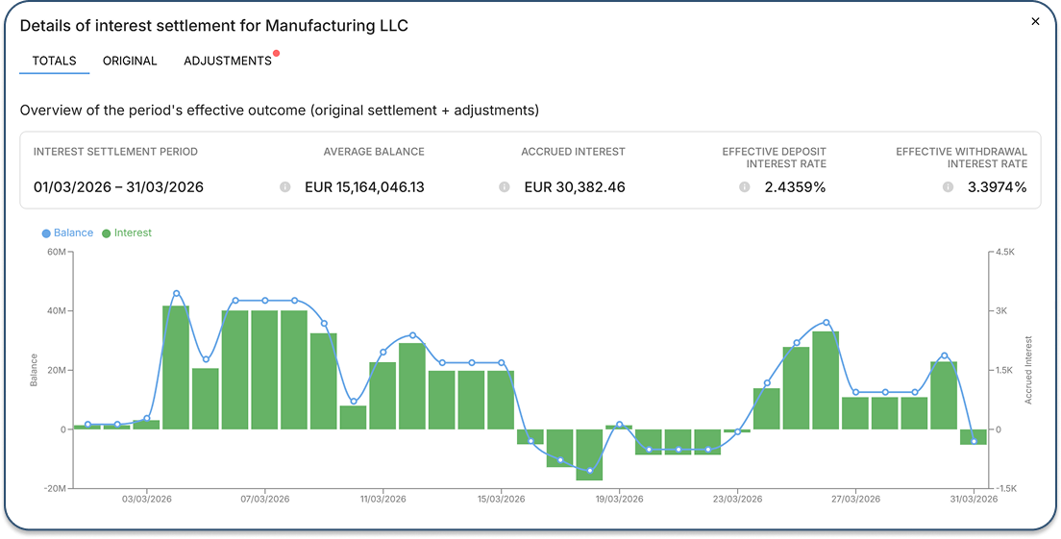Click the info icon beside Average Balance value
Image resolution: width=1061 pixels, height=539 pixels.
pos(284,186)
